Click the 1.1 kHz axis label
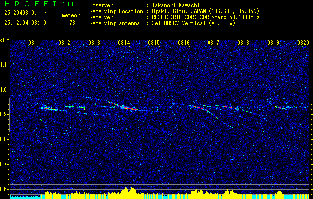This screenshot has width=313, height=199. [x=4, y=65]
